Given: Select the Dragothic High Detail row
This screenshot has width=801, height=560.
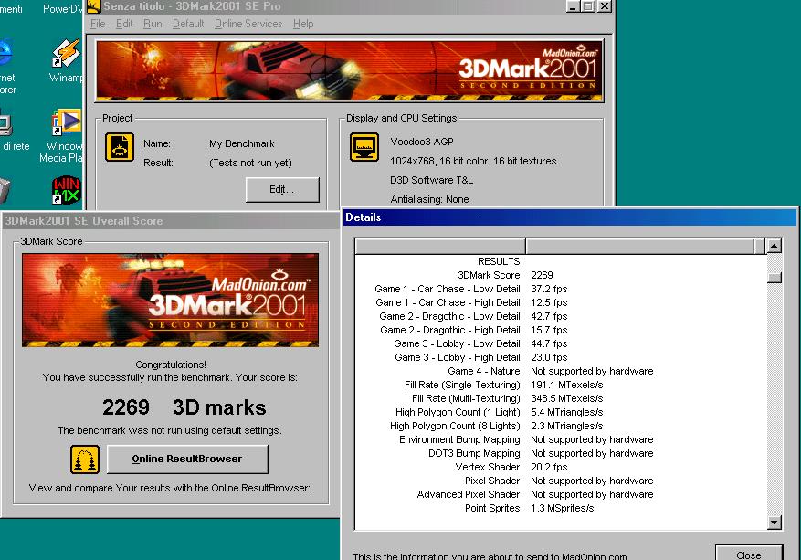Looking at the screenshot, I should click(561, 330).
